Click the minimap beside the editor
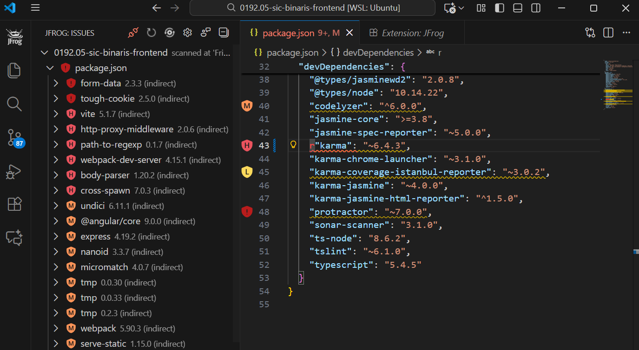Viewport: 639px width, 350px height. [618, 86]
